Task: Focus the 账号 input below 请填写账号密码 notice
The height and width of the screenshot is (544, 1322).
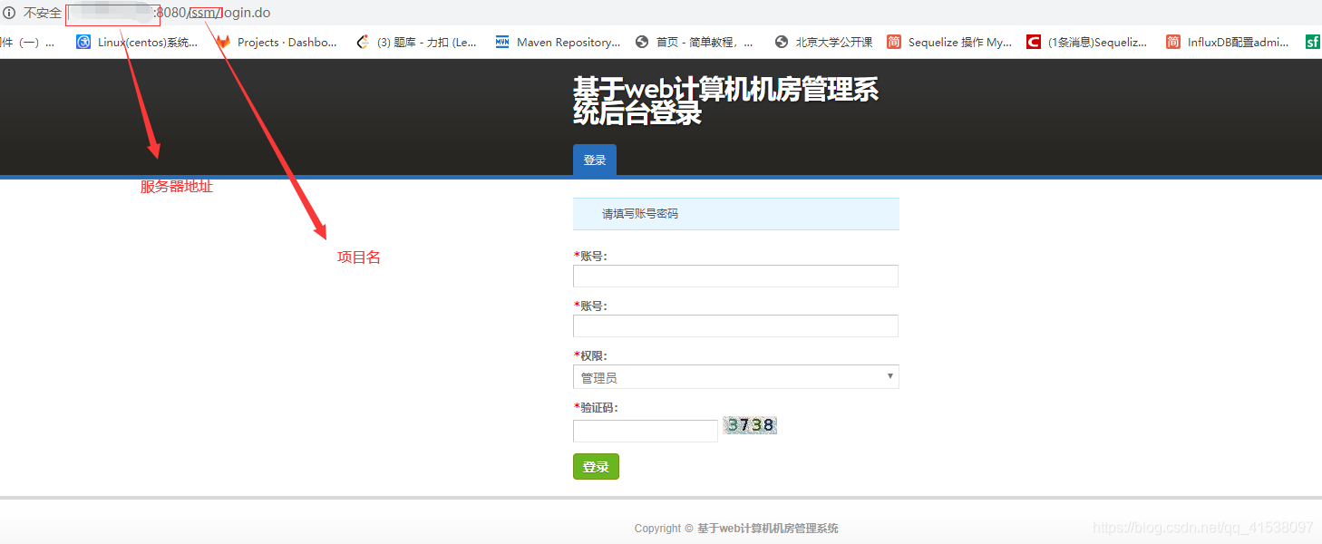Action: 735,276
